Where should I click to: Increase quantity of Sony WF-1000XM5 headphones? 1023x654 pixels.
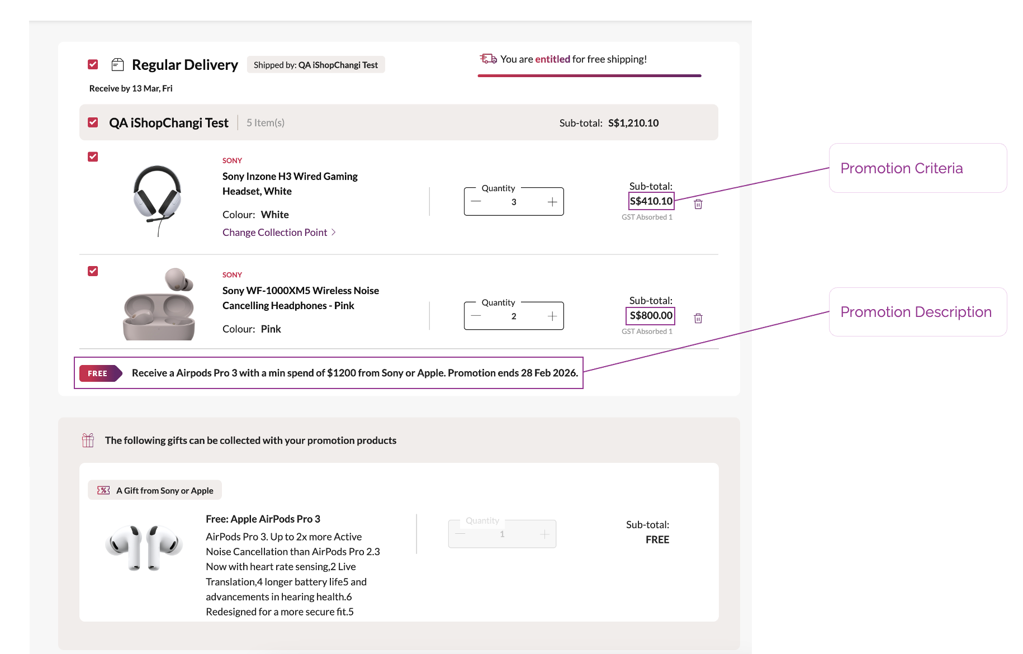click(552, 316)
